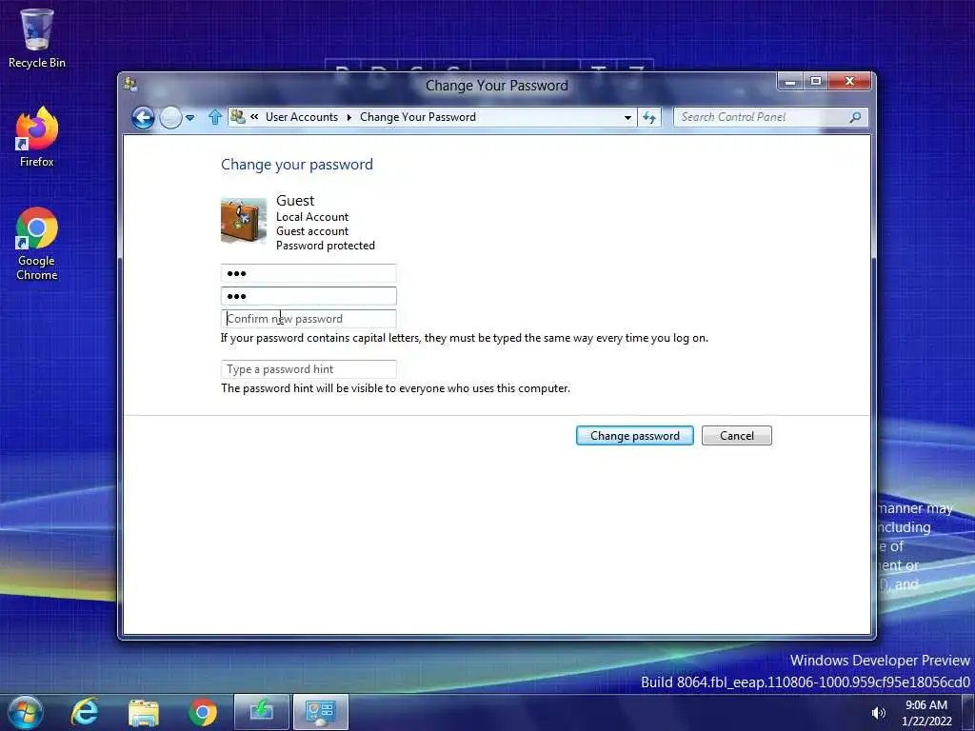
Task: Expand the arrow after User Accounts breadcrumb
Action: pyautogui.click(x=348, y=117)
